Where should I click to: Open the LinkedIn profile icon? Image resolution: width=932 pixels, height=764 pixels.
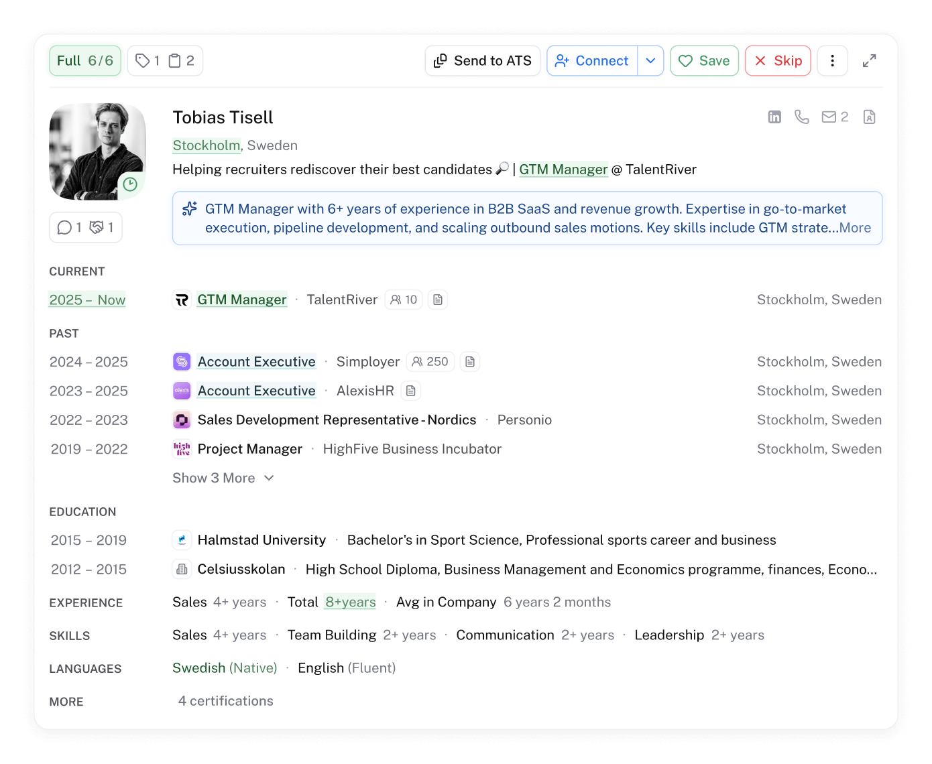pyautogui.click(x=775, y=117)
